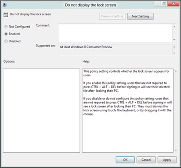Viewport: 181px width, 168px height.
Task: Click the 'Supported on:' label
Action: coord(45,46)
